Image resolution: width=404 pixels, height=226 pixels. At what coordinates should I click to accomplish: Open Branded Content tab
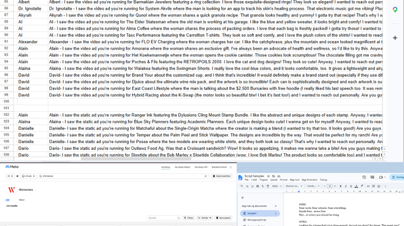point(219,167)
